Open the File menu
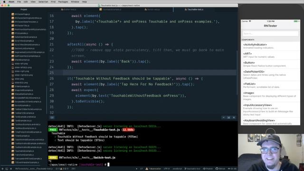The width and height of the screenshot is (304, 171). pos(19,2)
